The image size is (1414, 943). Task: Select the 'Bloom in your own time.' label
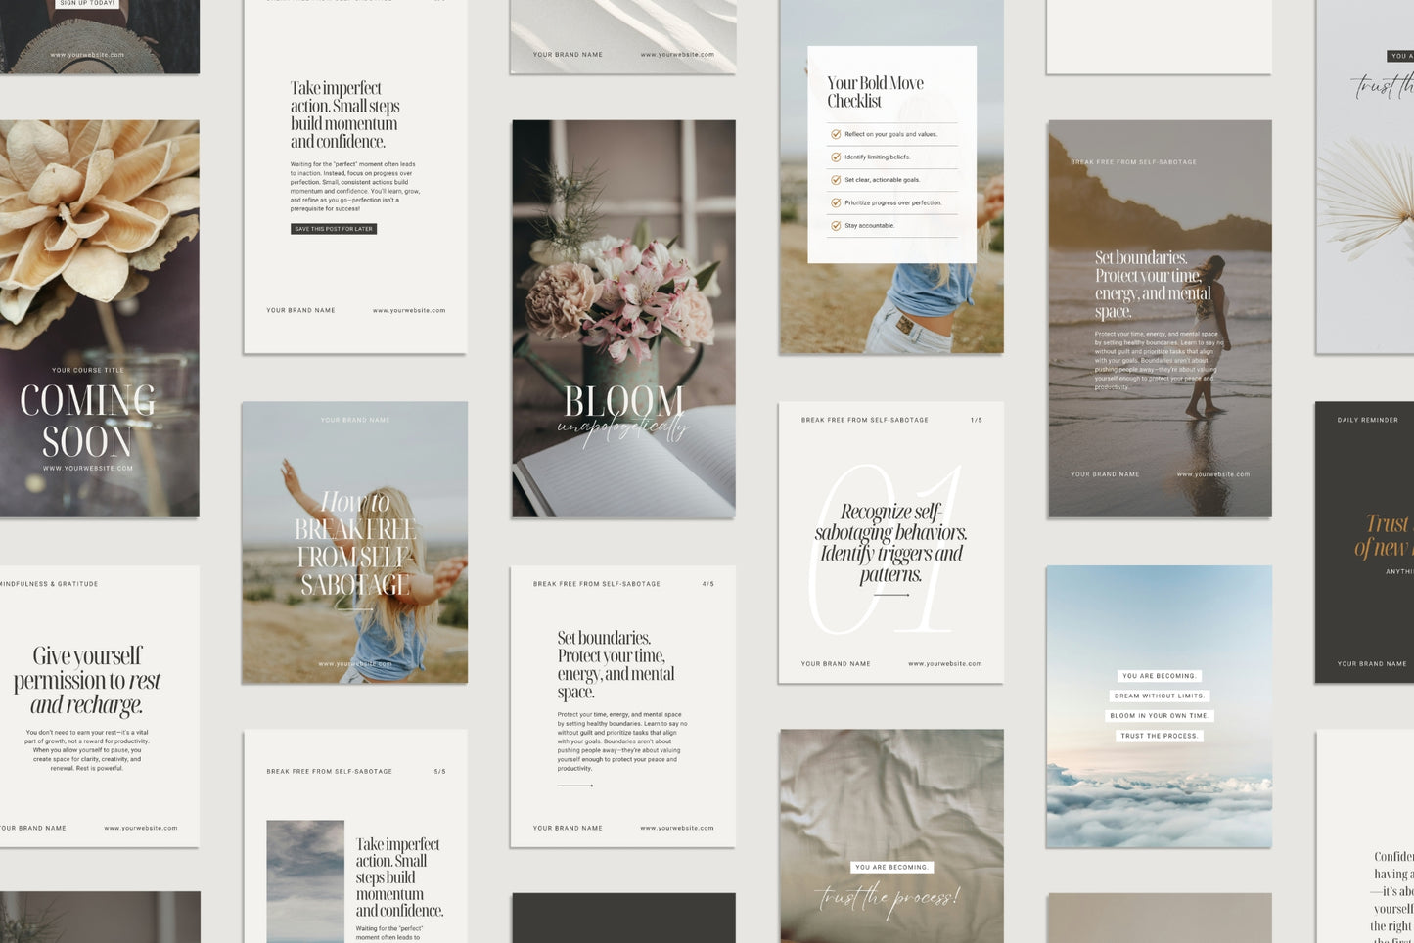[x=1159, y=716]
